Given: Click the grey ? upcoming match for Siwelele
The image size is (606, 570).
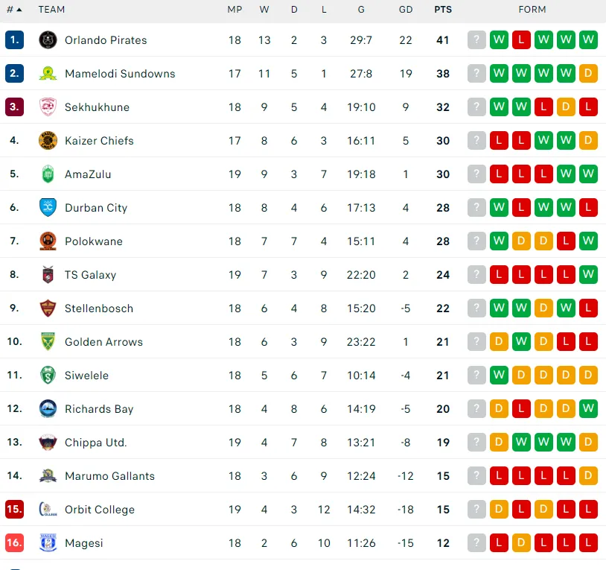Looking at the screenshot, I should [x=476, y=376].
